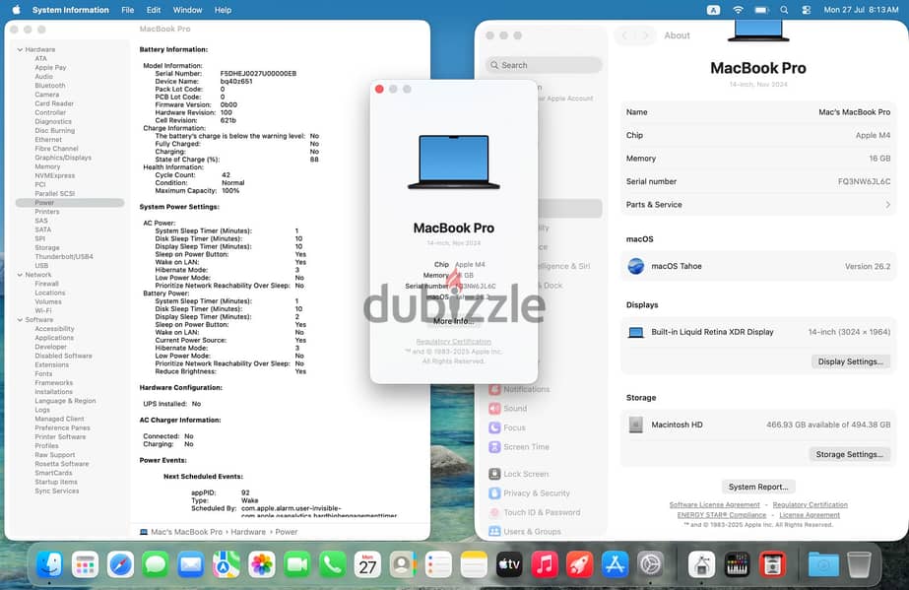
Task: Expand the Parts & Service chevron
Action: coord(887,205)
